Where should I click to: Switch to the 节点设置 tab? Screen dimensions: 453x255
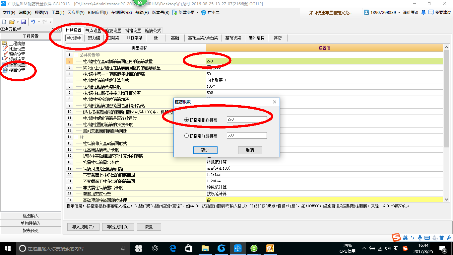93,31
